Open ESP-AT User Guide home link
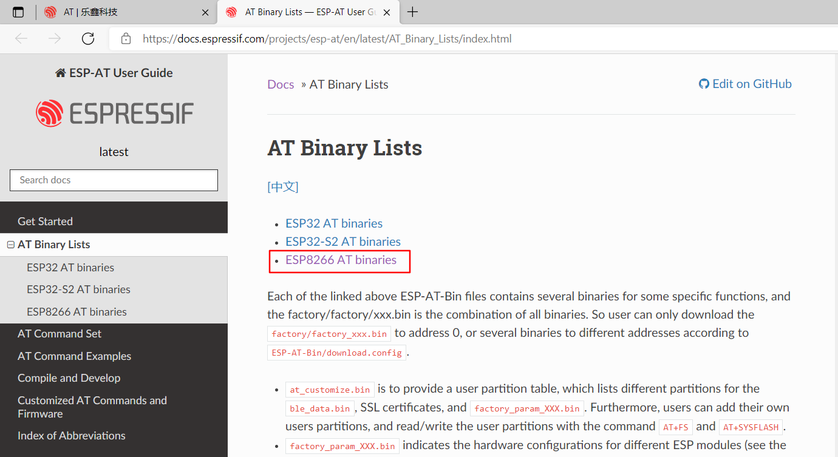Viewport: 838px width, 457px height. tap(114, 73)
